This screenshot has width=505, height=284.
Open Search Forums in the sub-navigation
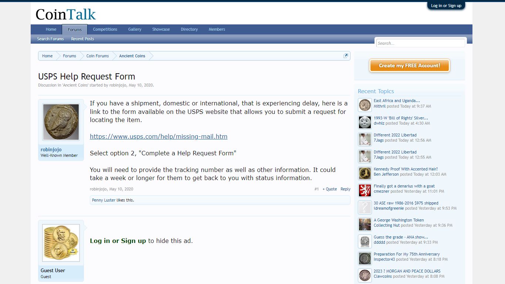coord(51,39)
